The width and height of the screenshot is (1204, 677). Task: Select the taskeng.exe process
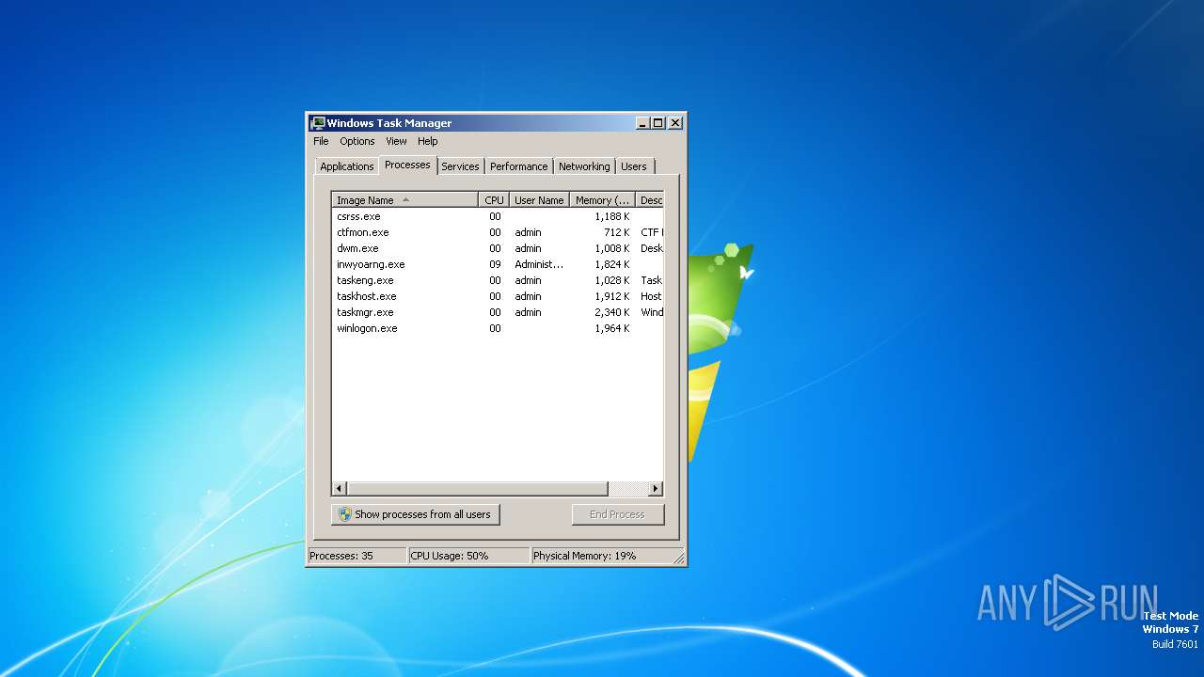point(498,280)
